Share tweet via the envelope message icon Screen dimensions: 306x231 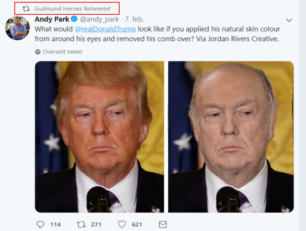click(x=162, y=224)
